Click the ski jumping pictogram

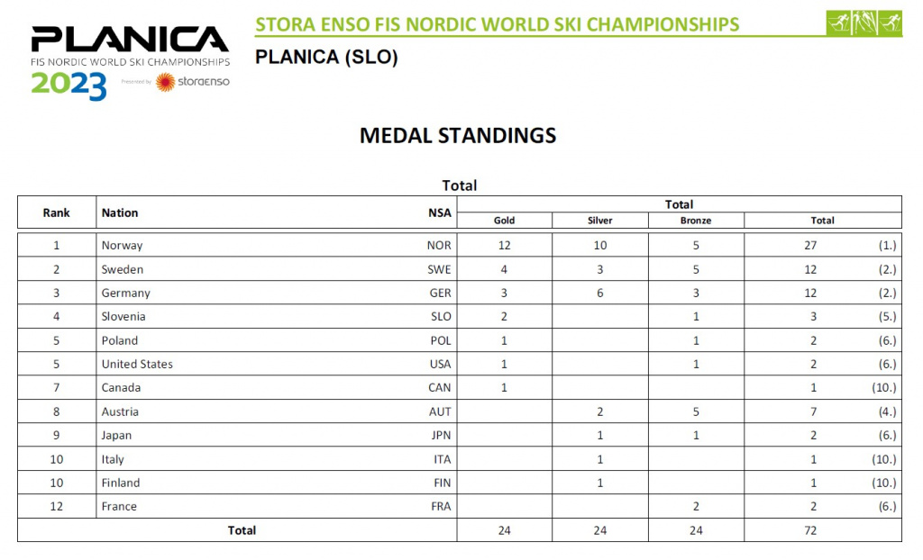point(864,23)
